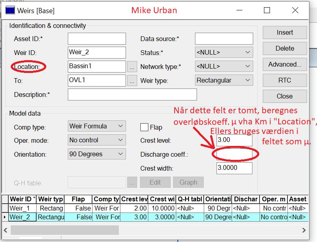The height and width of the screenshot is (242, 317).
Task: Close the Weirs dialog using Close button
Action: 285,96
